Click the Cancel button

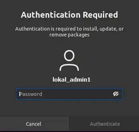click(35, 124)
